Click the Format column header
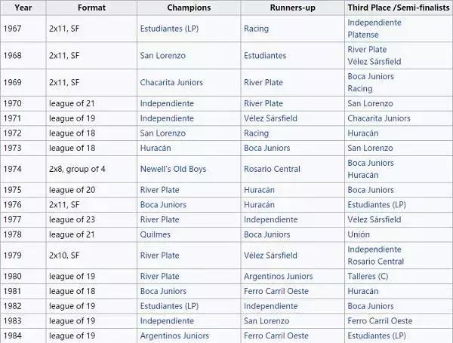Screen dimensions: 453x343 91,8
